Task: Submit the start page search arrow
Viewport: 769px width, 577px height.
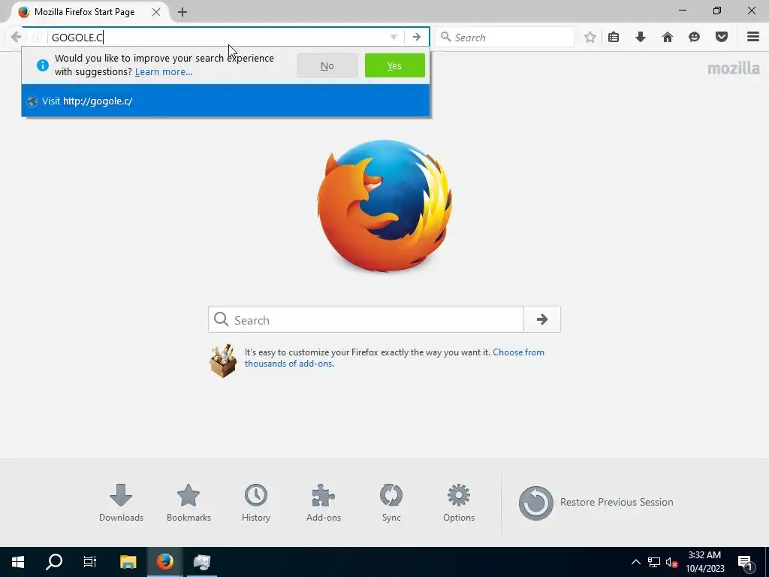Action: [542, 320]
